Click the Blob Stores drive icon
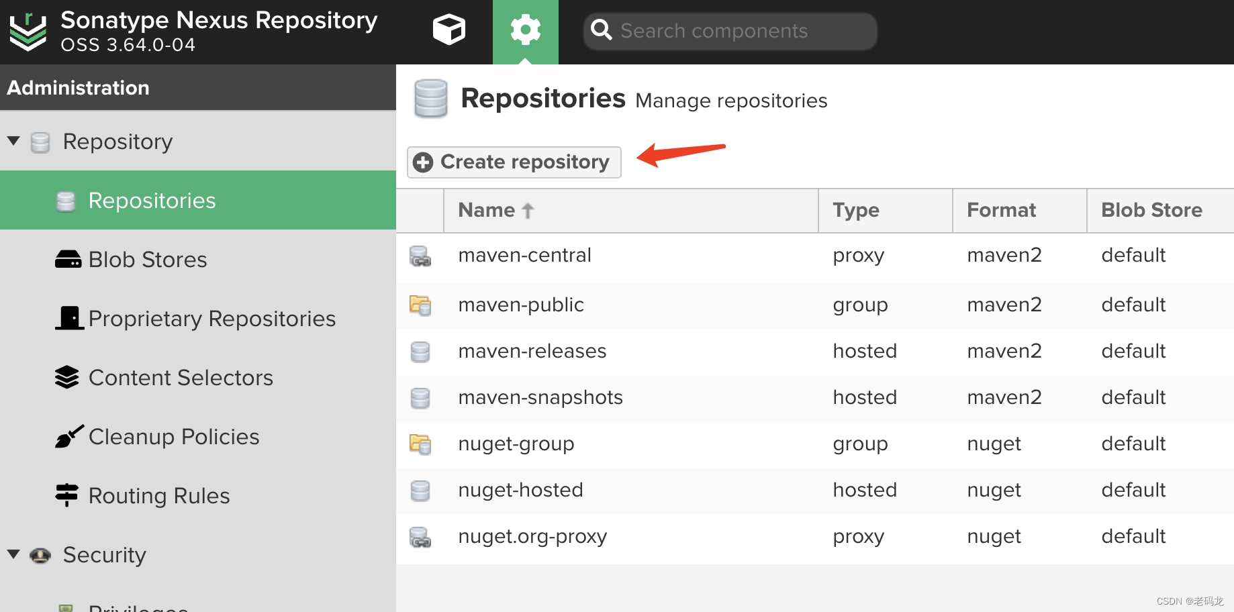 [68, 259]
